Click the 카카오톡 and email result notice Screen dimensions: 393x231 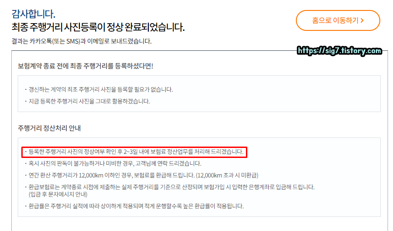(81, 41)
